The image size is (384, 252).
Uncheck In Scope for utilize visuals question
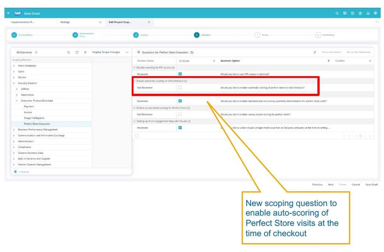point(180,127)
